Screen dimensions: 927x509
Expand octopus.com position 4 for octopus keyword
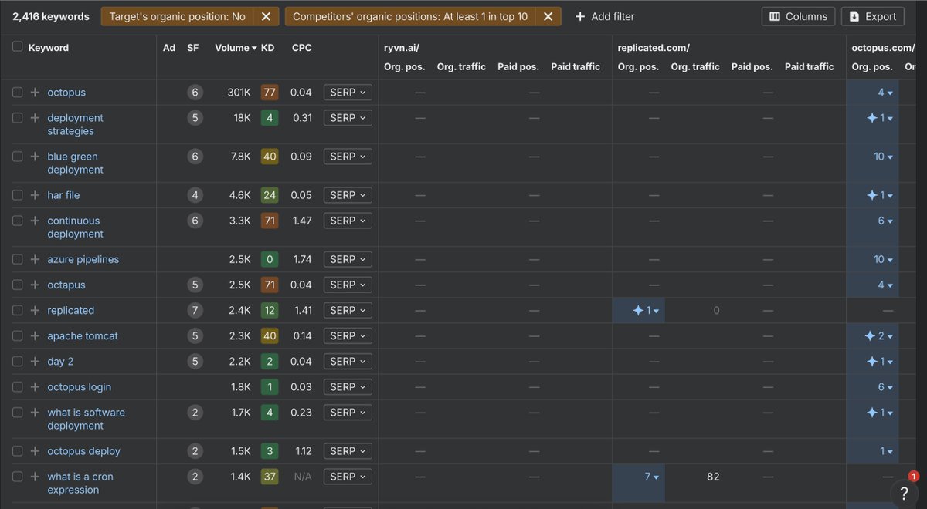tap(885, 93)
